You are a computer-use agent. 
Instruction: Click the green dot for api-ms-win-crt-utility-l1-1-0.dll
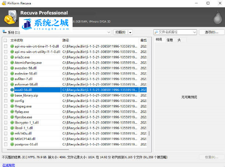(12, 52)
